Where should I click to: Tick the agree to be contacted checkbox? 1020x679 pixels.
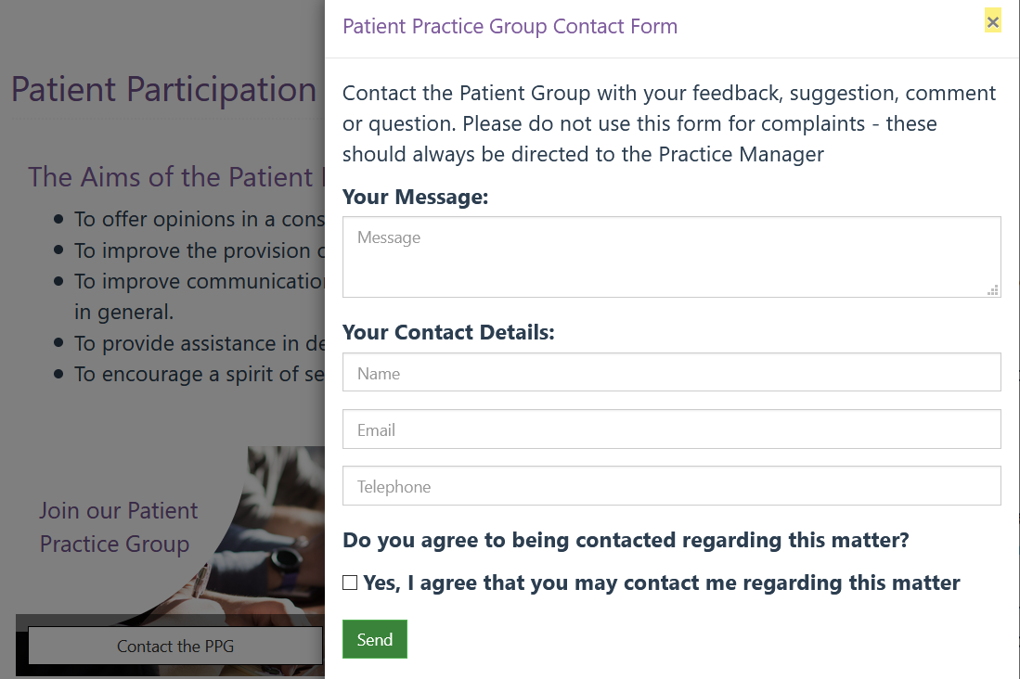[350, 583]
